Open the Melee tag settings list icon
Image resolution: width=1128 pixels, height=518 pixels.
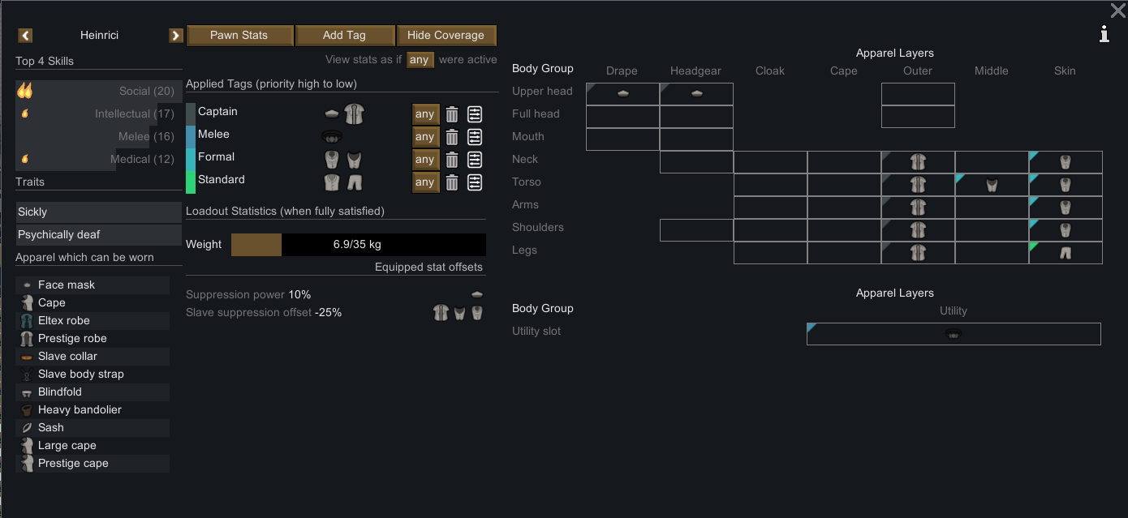pyautogui.click(x=475, y=137)
